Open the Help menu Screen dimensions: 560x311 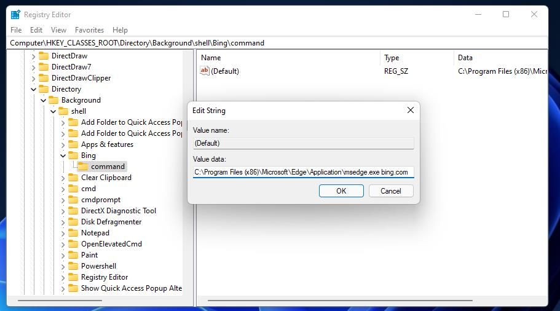[x=120, y=30]
